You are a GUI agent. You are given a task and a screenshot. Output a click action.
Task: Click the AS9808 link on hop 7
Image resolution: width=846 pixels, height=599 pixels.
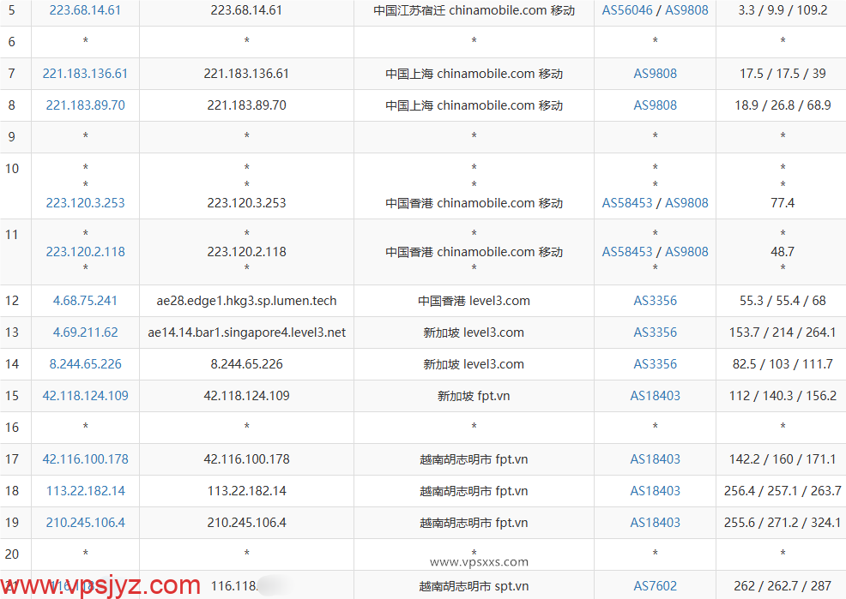pyautogui.click(x=655, y=74)
